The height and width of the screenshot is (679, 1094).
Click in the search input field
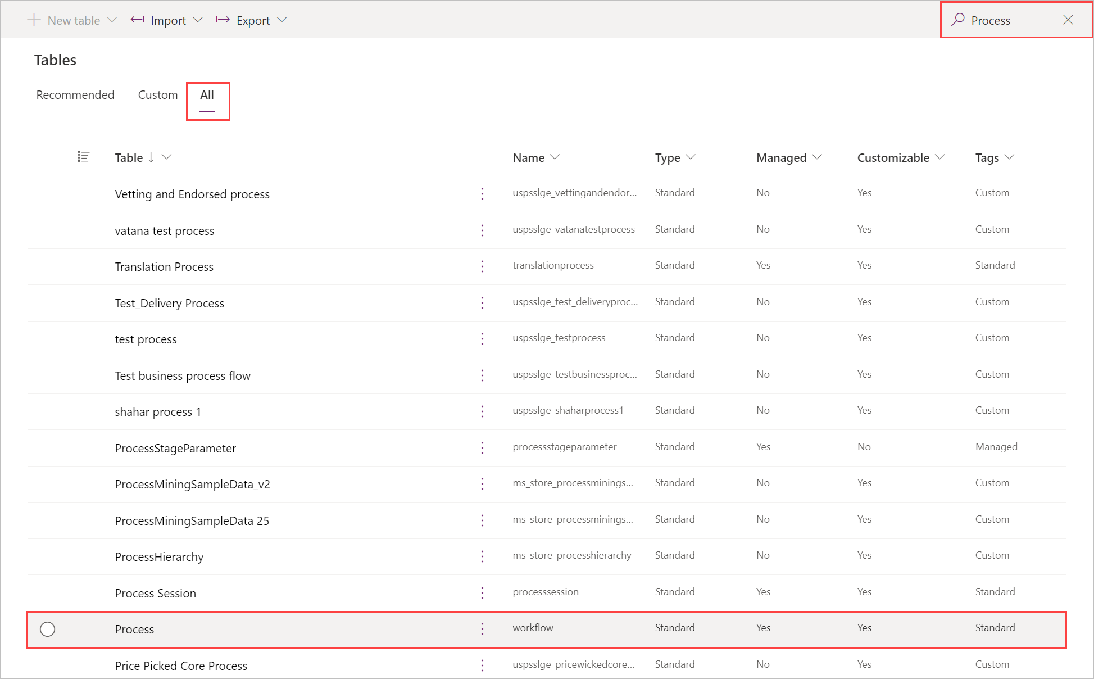(x=1009, y=20)
